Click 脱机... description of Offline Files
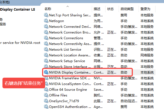 pos(98,95)
